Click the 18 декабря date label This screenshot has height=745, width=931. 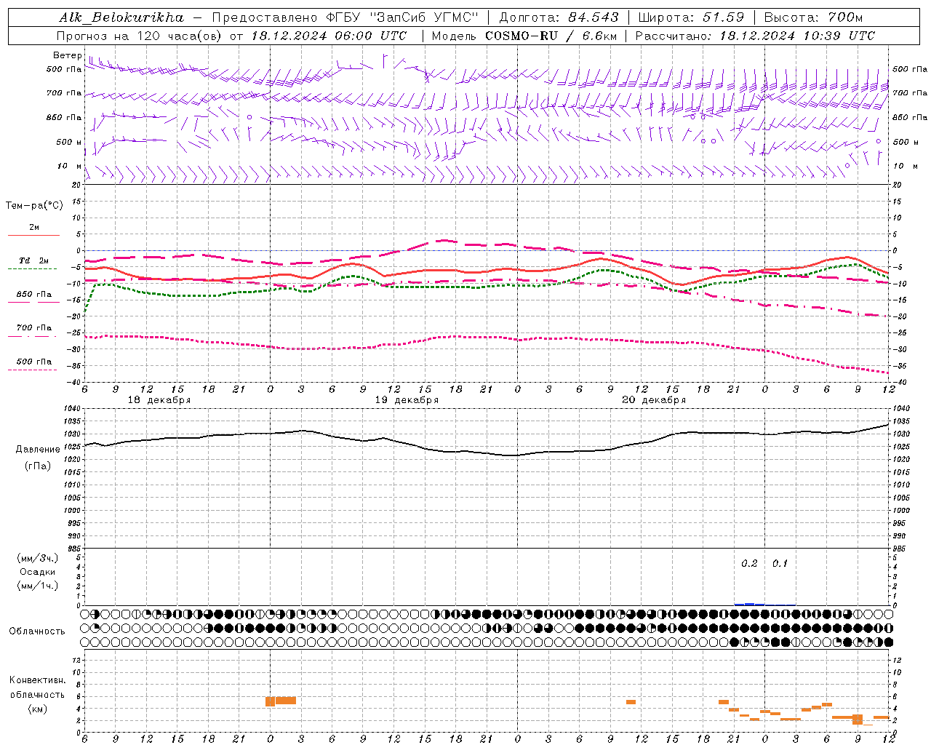click(159, 400)
